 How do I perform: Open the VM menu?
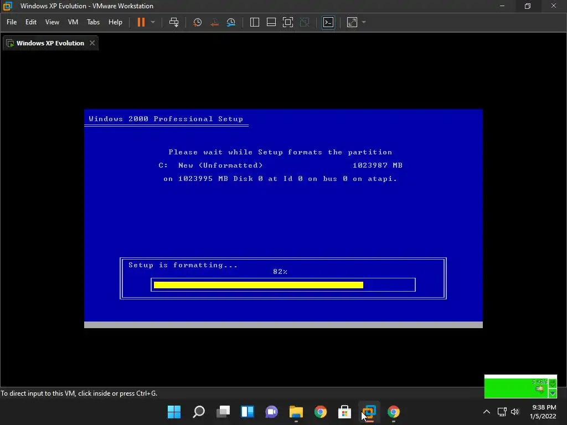73,22
